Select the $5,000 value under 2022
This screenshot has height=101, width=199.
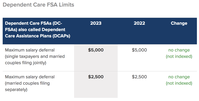point(139,50)
